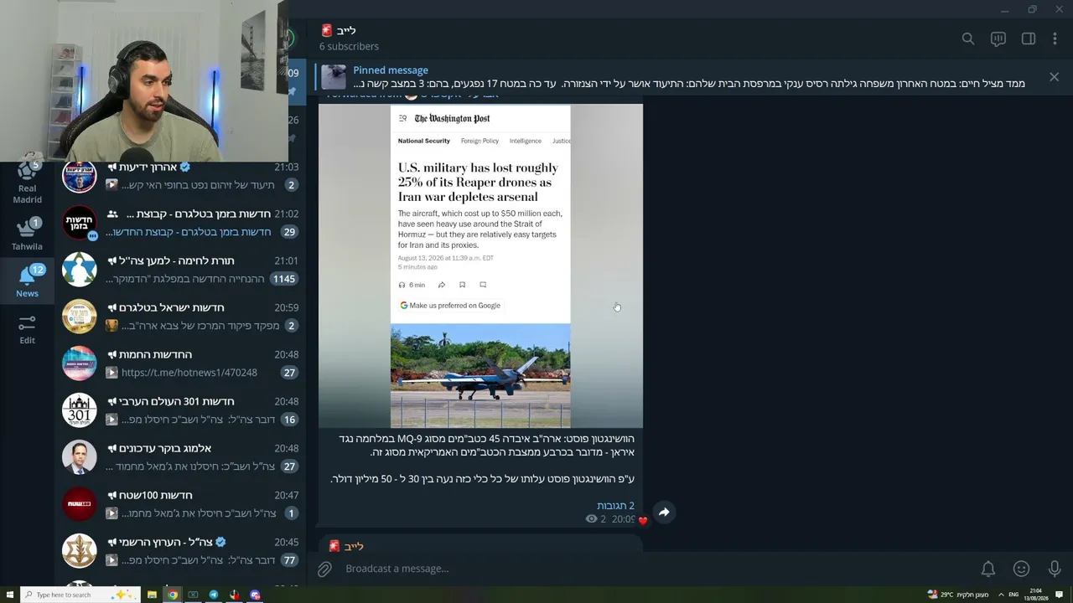Screen dimensions: 1073x603
Task: Start a voice message with the microphone
Action: point(1055,569)
